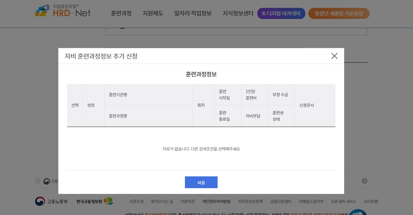The image size is (413, 215).
Task: Click the 번호 column header
Action: click(x=94, y=105)
